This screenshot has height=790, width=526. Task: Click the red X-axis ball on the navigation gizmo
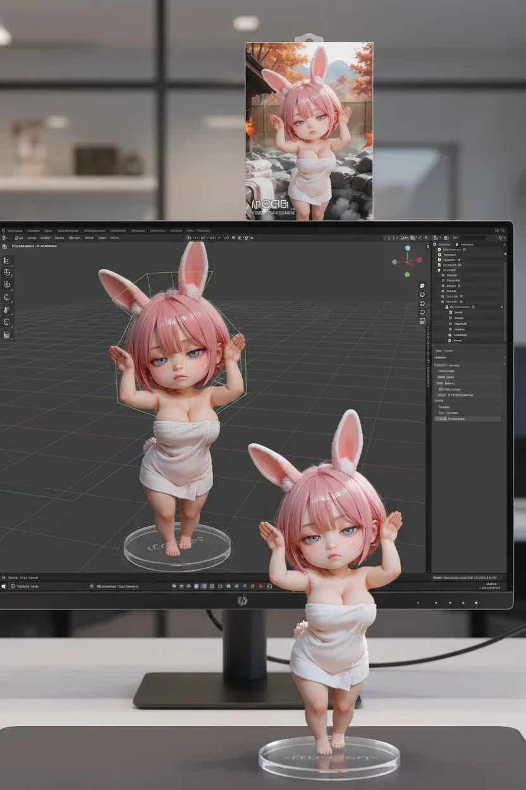tap(419, 260)
